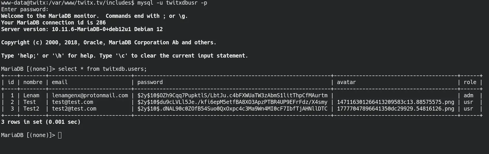Image resolution: width=489 pixels, height=154 pixels.
Task: Click the nombre column header
Action: 33,82
